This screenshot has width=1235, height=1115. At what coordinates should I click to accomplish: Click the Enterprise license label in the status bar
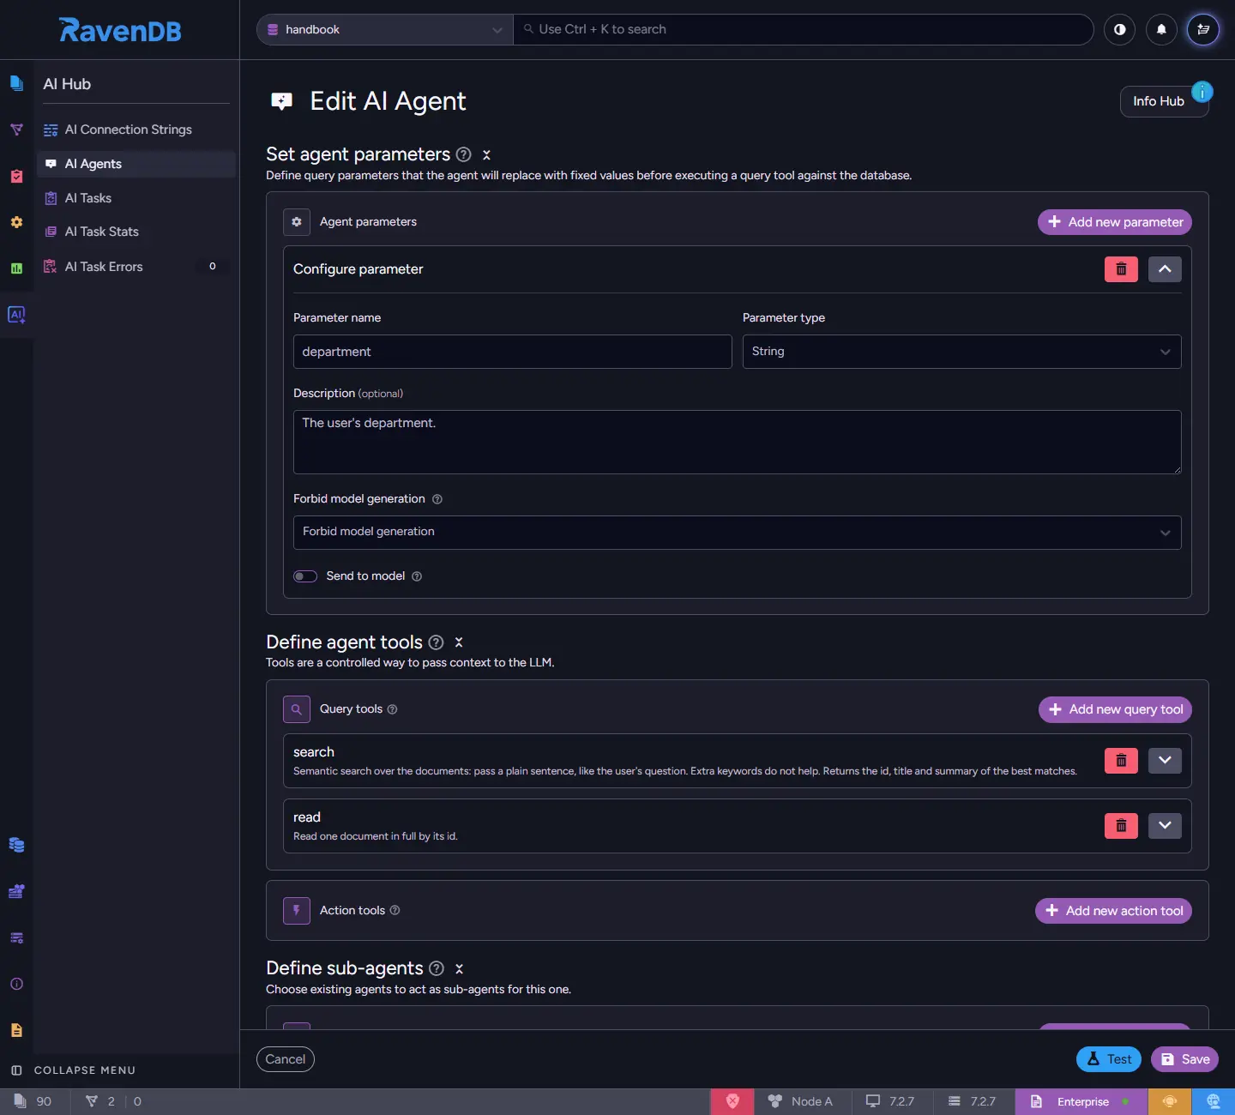pyautogui.click(x=1081, y=1101)
